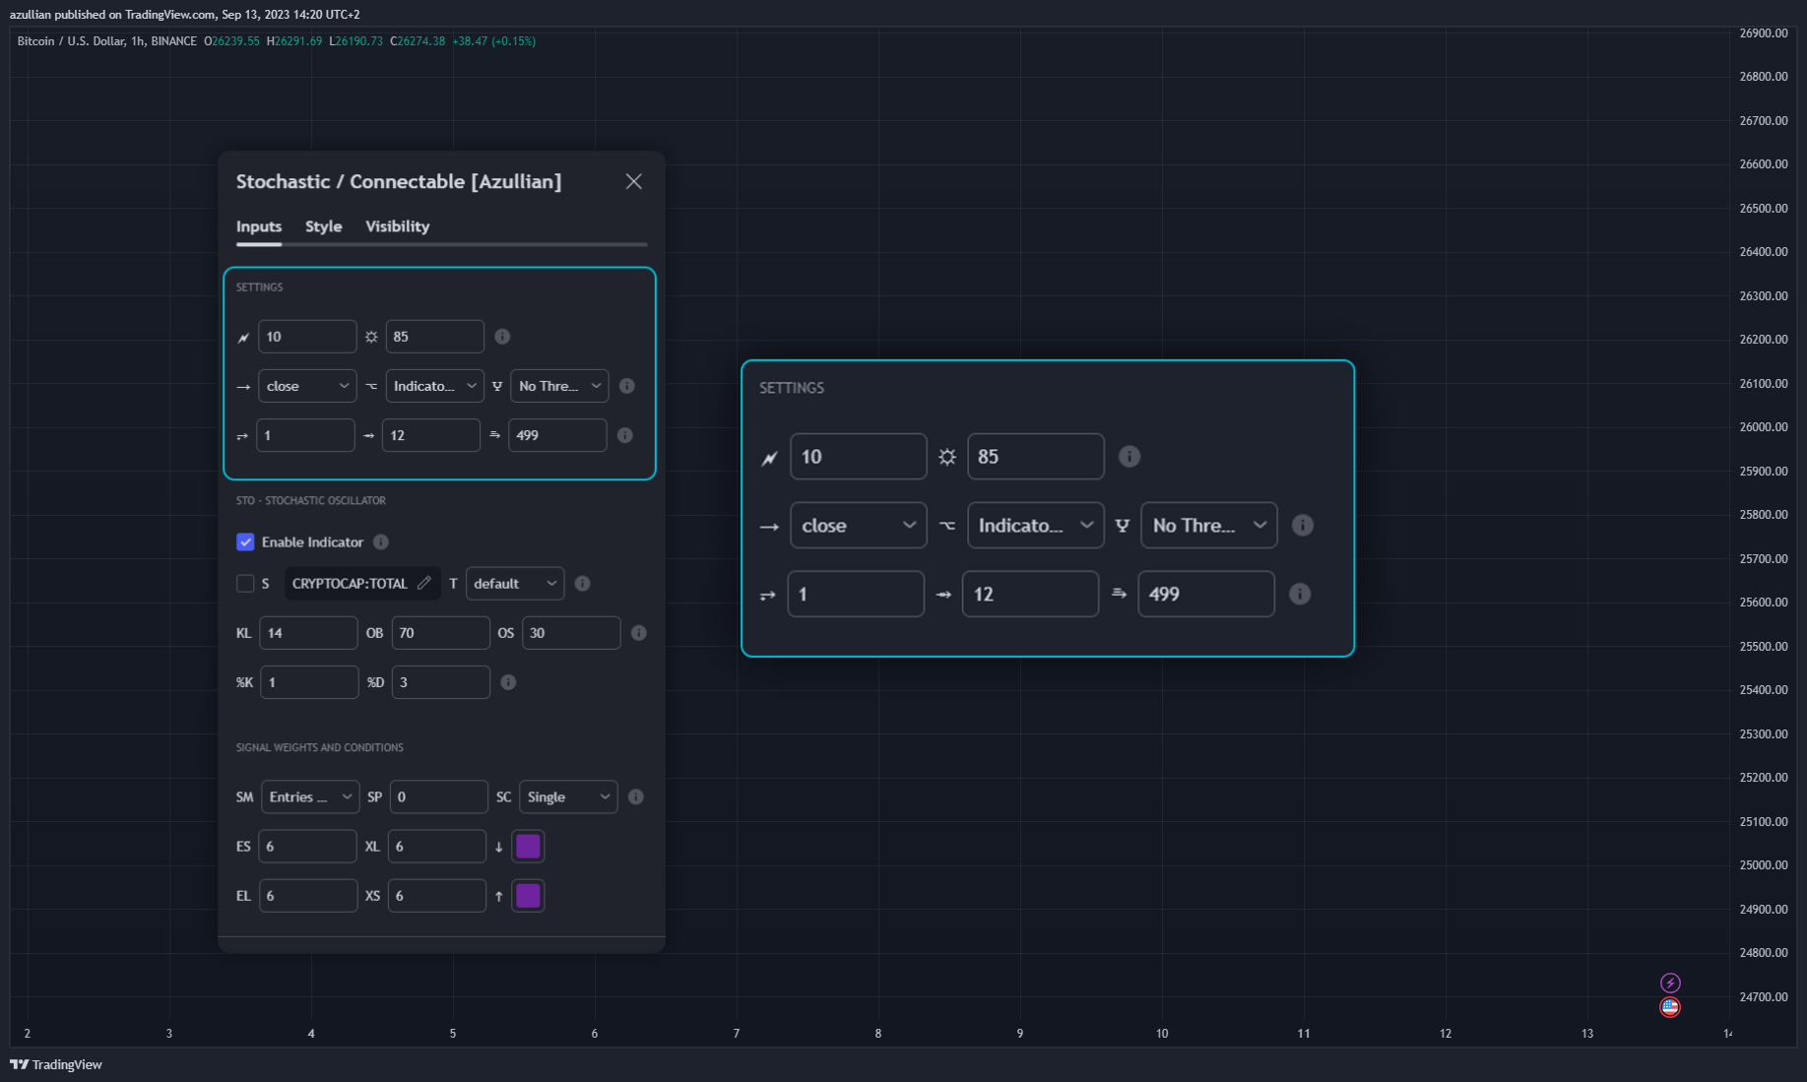Click the 12 field in enlarged settings panel

point(1030,594)
